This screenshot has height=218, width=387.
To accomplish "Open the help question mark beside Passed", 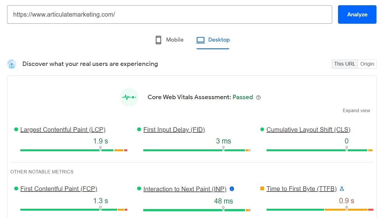I will [x=258, y=97].
